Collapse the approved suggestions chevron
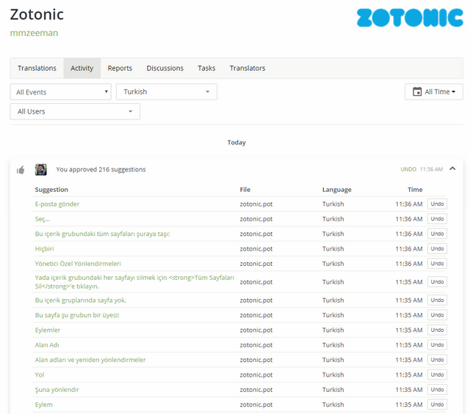Image resolution: width=470 pixels, height=414 pixels. click(x=452, y=169)
